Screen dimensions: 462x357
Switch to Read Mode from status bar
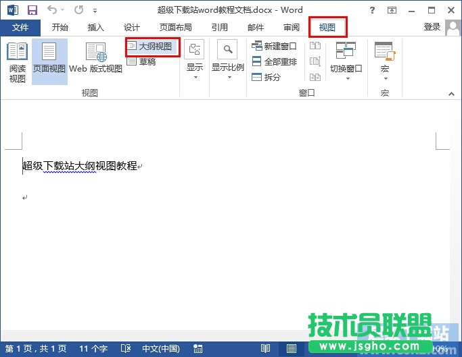[265, 349]
